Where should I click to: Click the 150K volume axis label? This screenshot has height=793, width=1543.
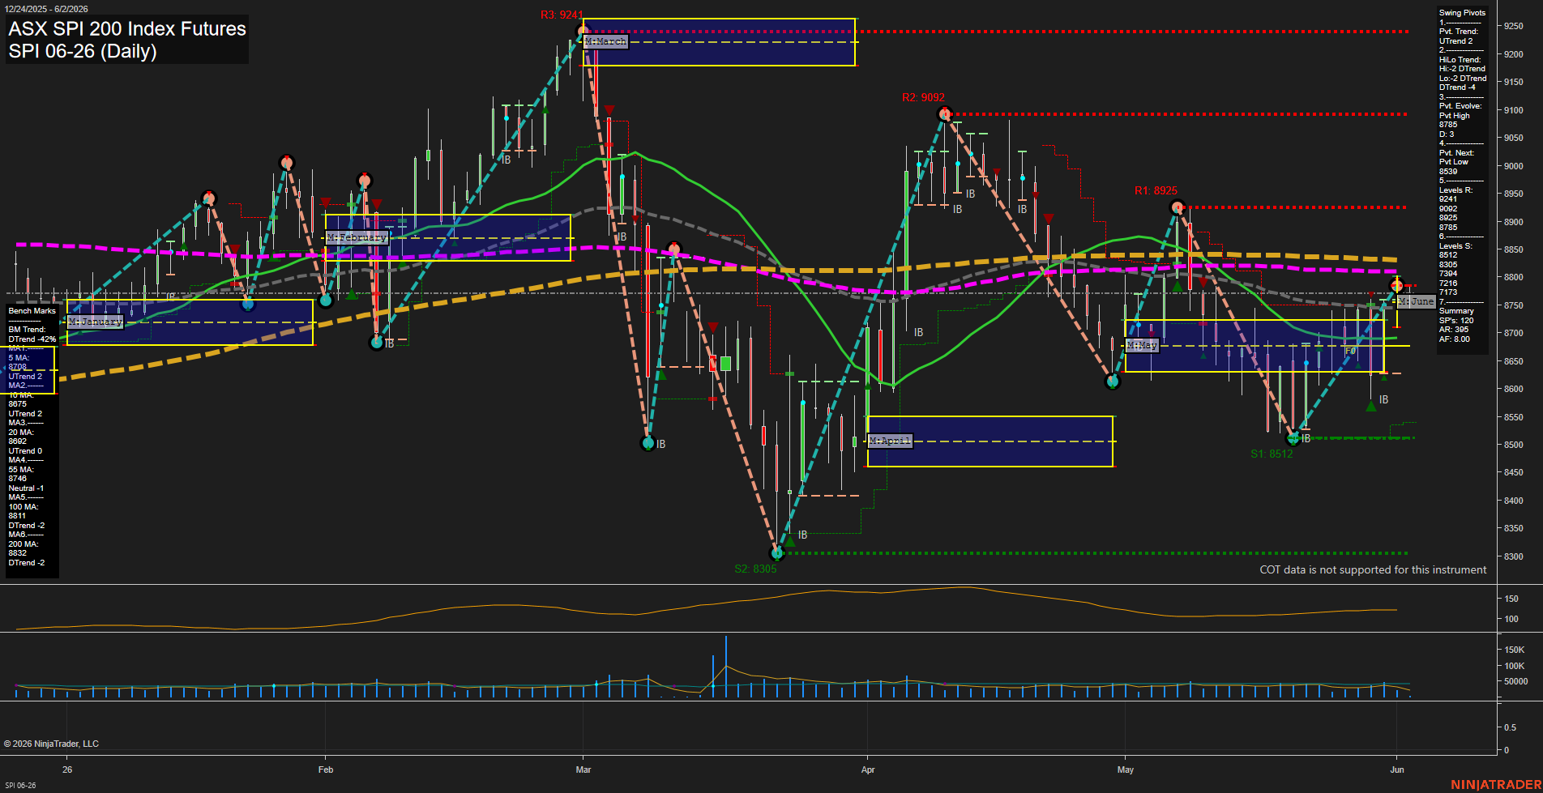point(1515,650)
